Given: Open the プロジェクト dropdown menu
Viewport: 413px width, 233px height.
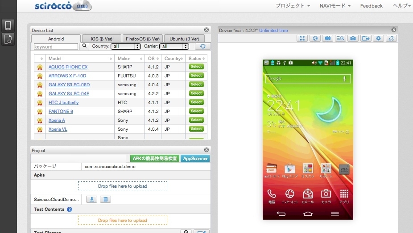Looking at the screenshot, I should point(293,6).
